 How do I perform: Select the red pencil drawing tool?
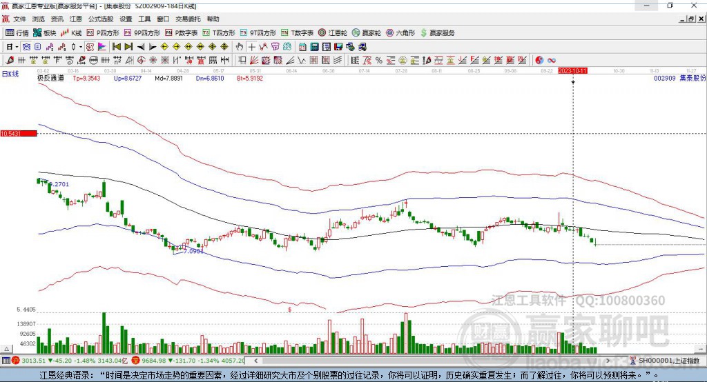point(10,61)
